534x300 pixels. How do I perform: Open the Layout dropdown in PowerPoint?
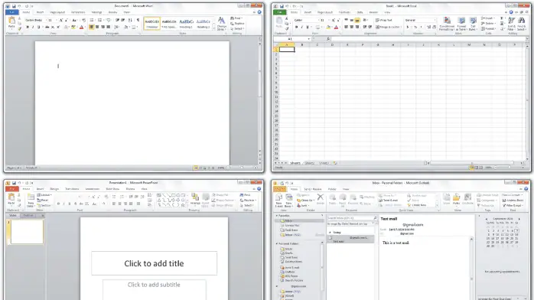pyautogui.click(x=44, y=195)
